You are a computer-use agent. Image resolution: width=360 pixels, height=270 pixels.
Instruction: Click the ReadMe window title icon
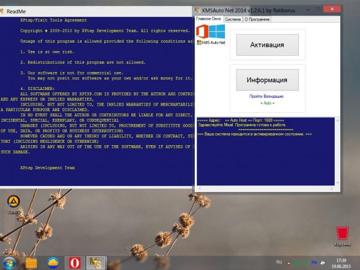tap(2, 11)
